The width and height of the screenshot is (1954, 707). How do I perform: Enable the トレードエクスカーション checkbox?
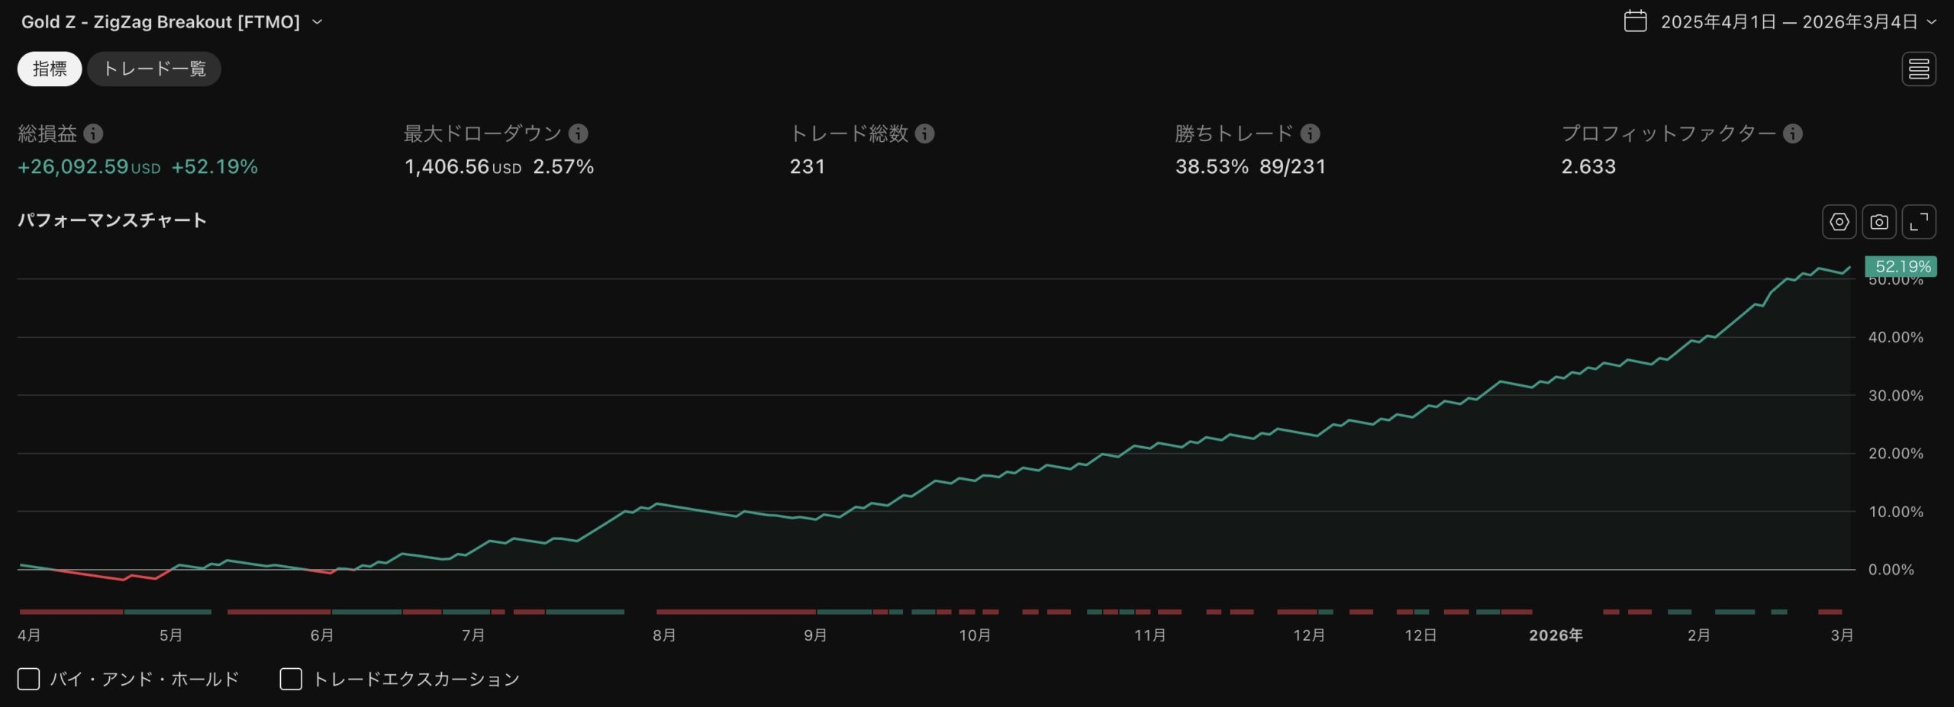(x=290, y=679)
